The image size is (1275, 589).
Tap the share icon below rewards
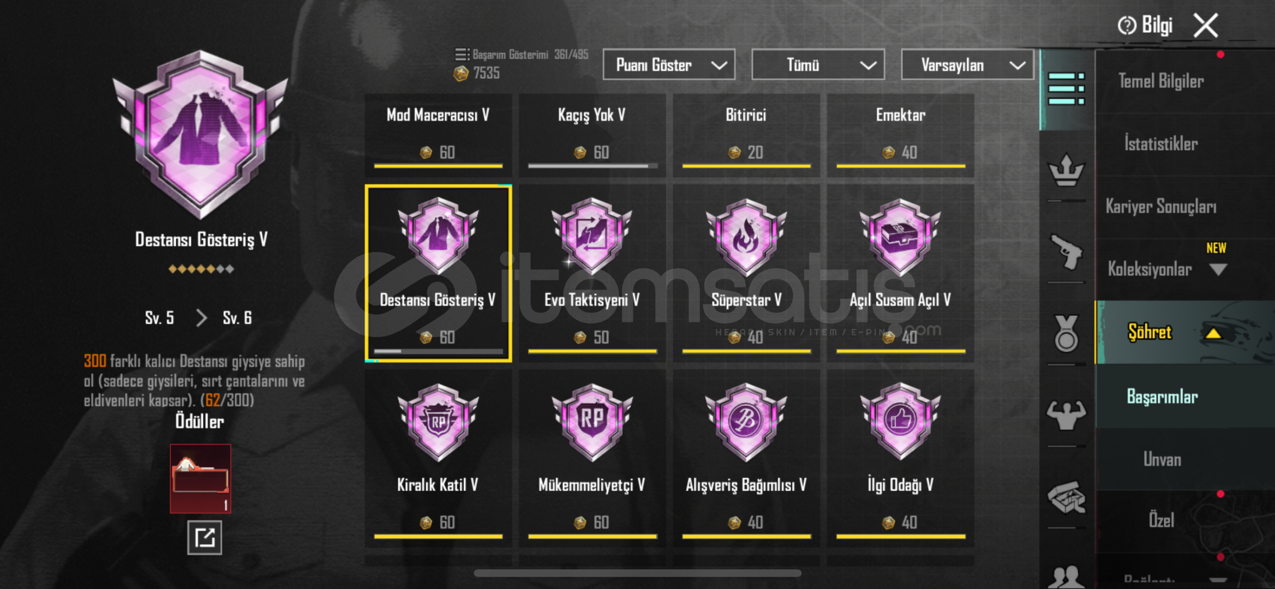(x=205, y=538)
